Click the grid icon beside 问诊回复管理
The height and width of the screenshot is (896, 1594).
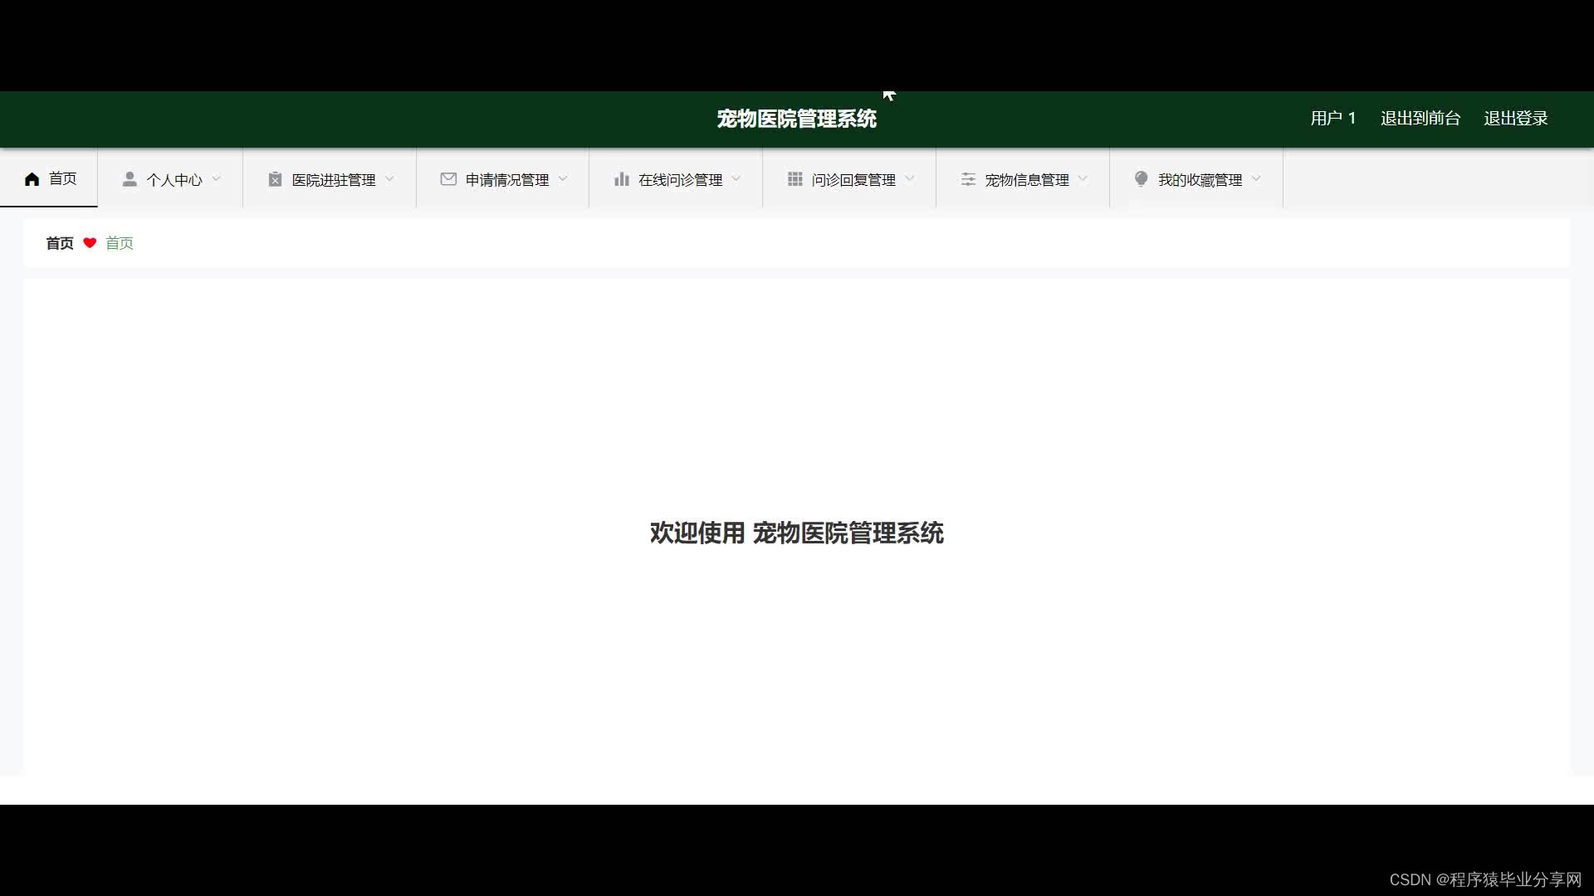tap(795, 179)
